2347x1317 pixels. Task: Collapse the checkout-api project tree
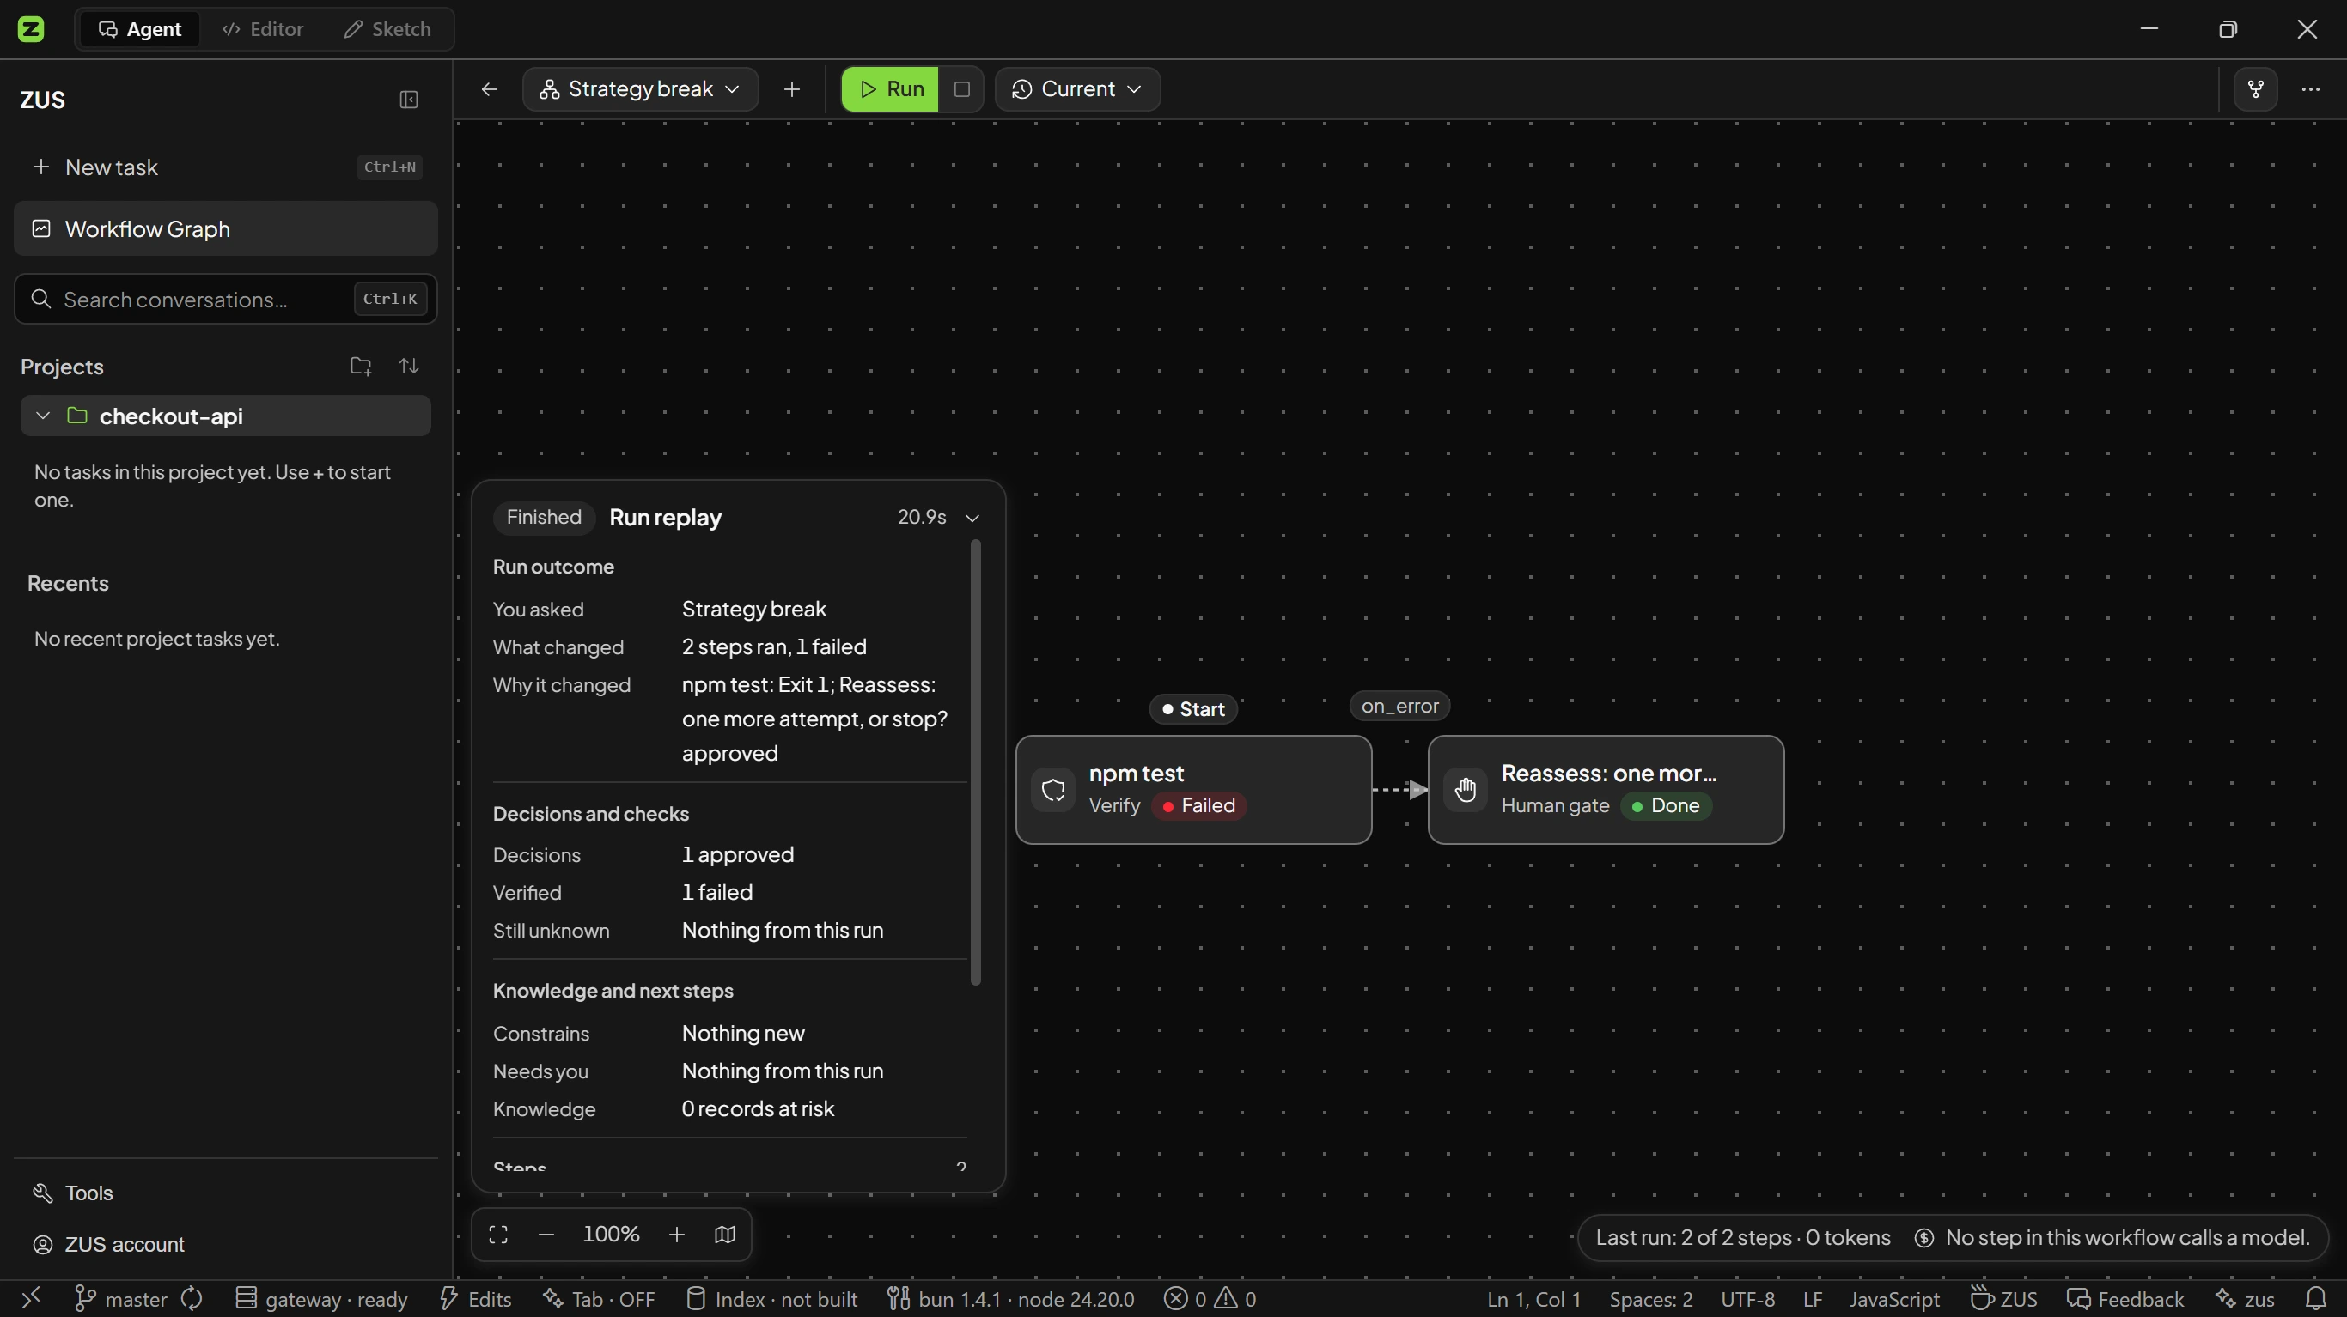42,416
